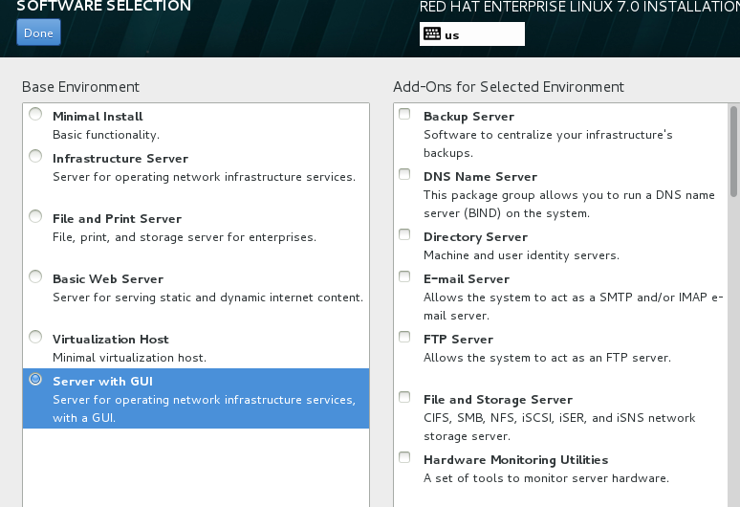Image resolution: width=740 pixels, height=507 pixels.
Task: Tick the Directory Server checkbox
Action: click(404, 234)
